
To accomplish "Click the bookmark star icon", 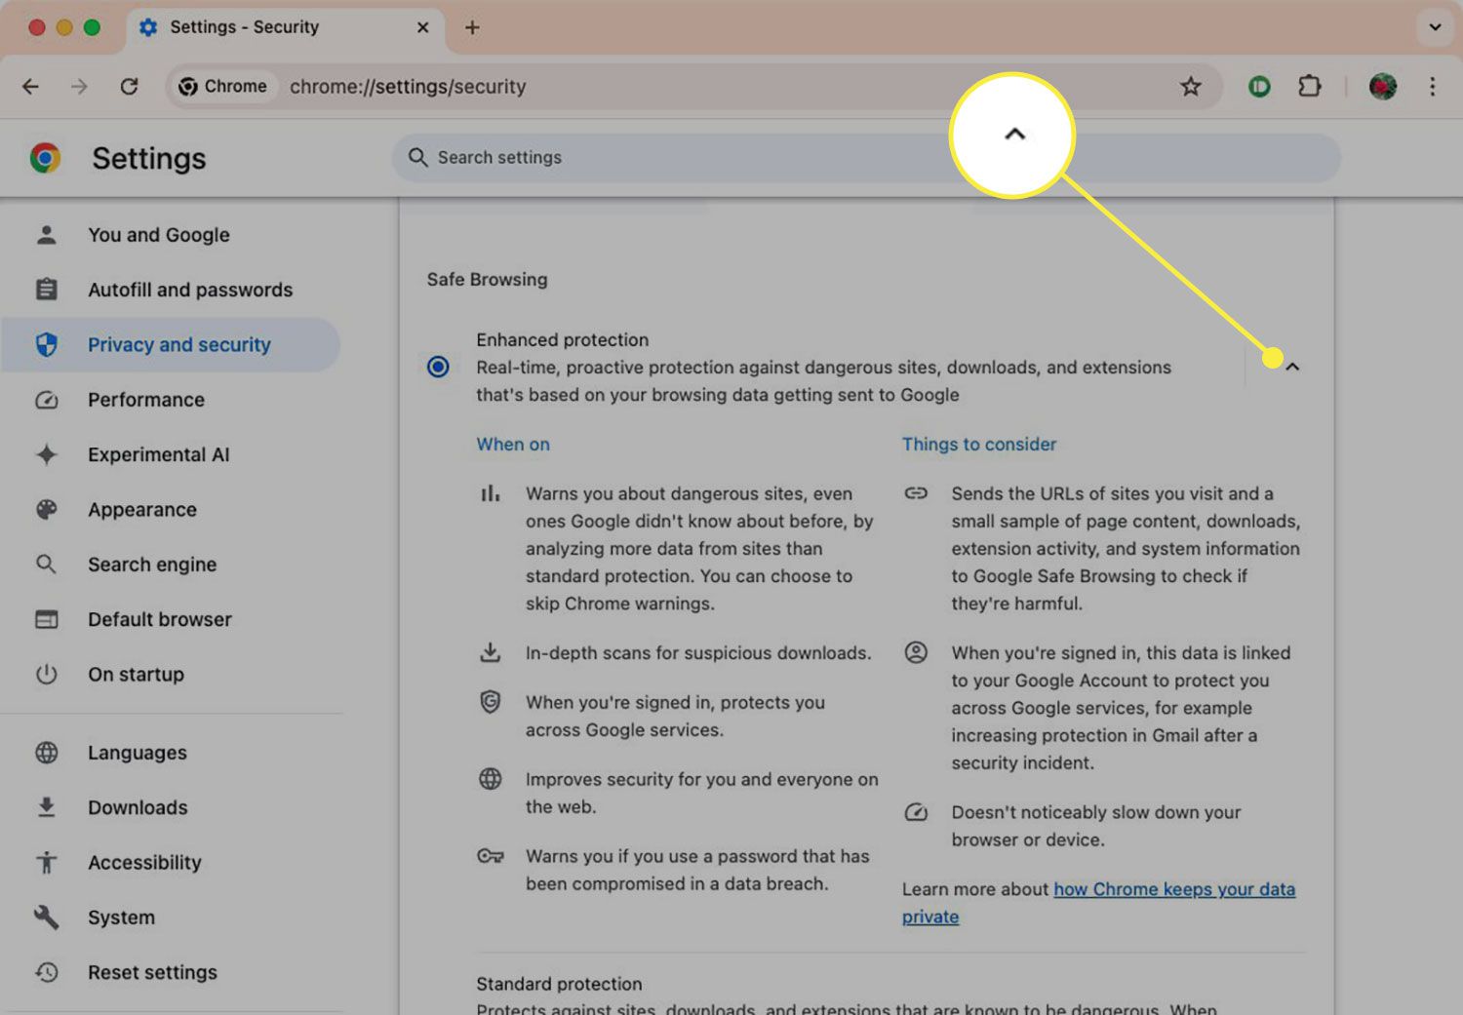I will click(1190, 87).
